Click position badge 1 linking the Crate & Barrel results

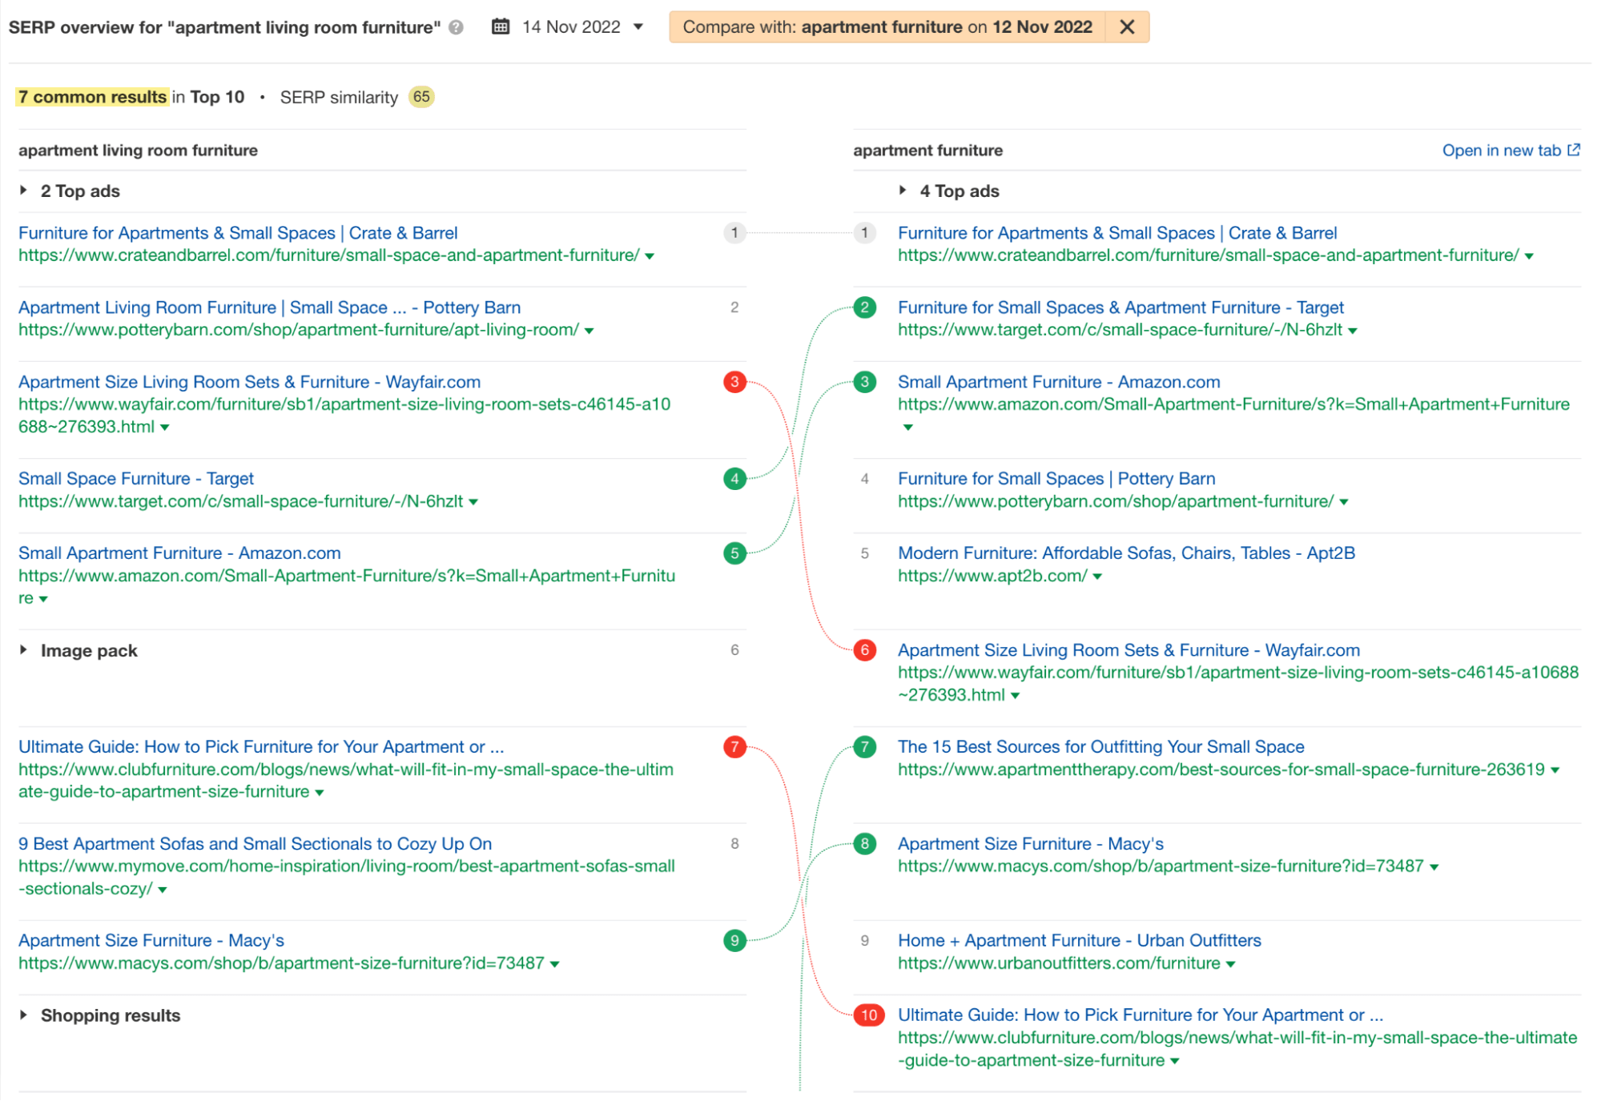tap(734, 233)
